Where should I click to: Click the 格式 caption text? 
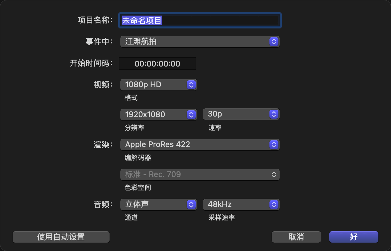tap(131, 98)
